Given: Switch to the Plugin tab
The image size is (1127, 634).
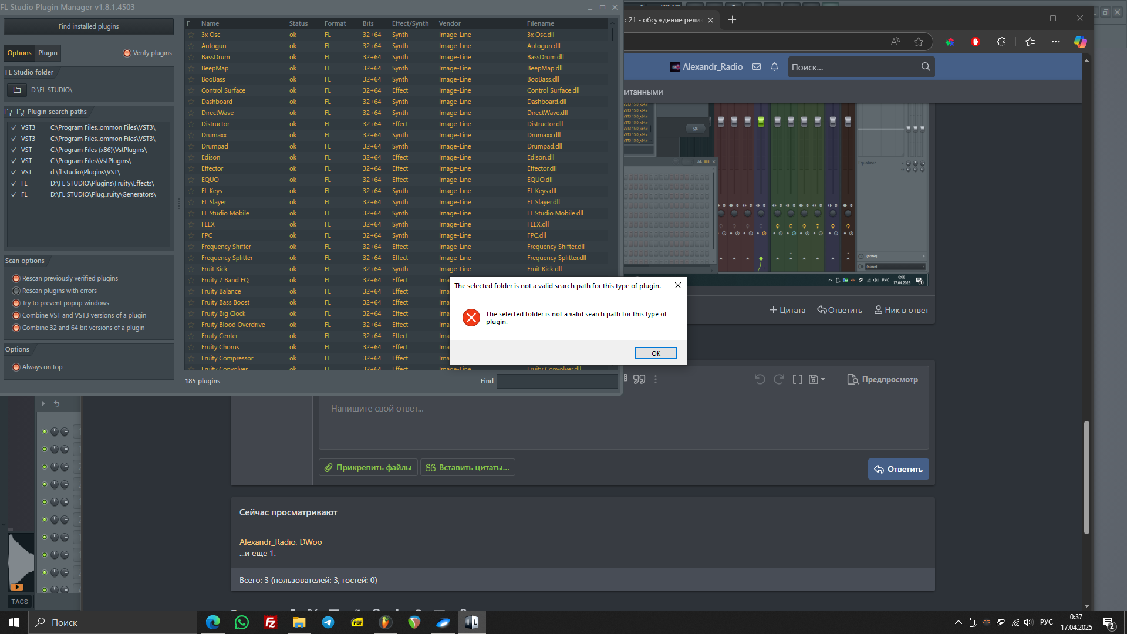Looking at the screenshot, I should click(48, 53).
